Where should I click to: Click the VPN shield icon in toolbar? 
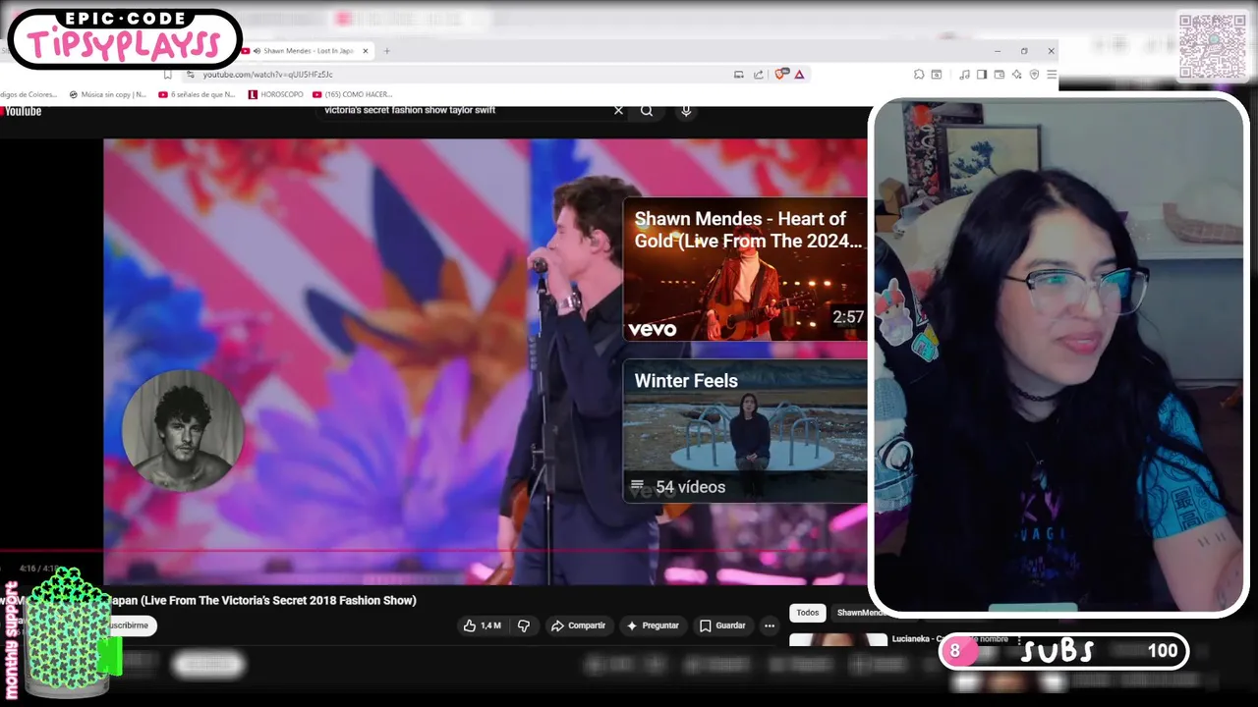pos(1034,75)
